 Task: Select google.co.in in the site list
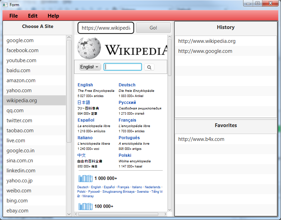[x=34, y=151]
